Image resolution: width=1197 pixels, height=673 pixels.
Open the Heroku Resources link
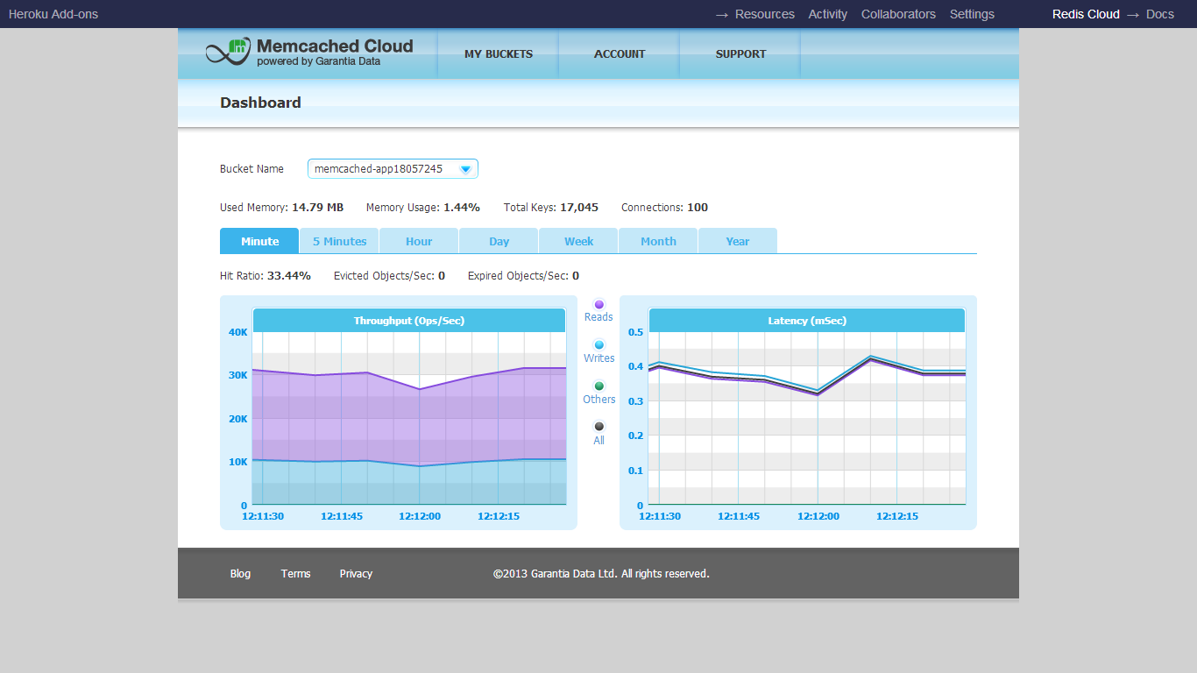click(764, 14)
